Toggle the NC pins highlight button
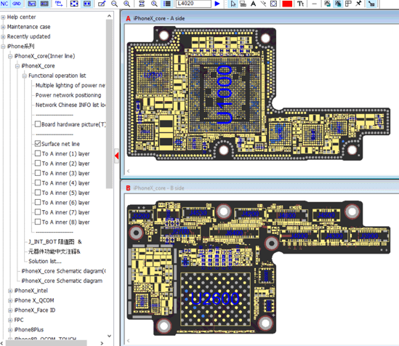This screenshot has height=346, width=399. 4,4
